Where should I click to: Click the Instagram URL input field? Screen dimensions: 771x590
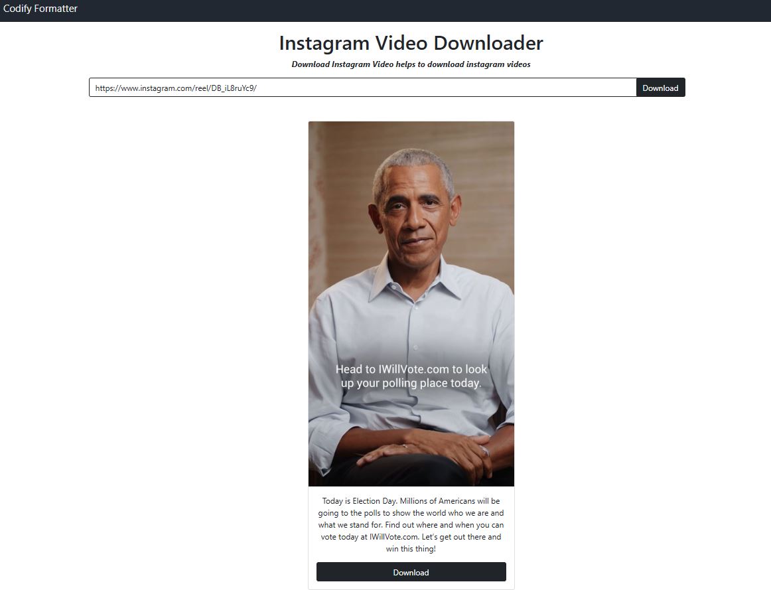click(x=363, y=88)
